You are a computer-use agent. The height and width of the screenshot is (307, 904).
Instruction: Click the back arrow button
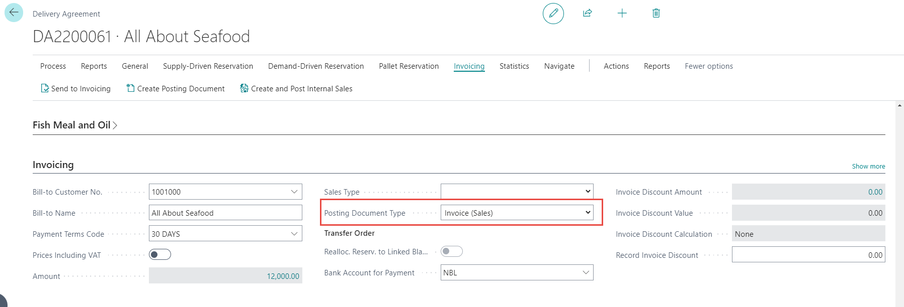[x=14, y=13]
